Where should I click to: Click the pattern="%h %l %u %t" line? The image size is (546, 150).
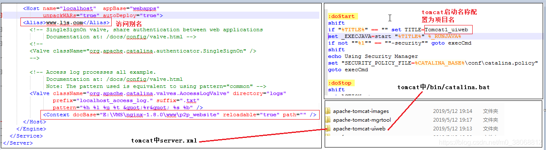click(128, 107)
